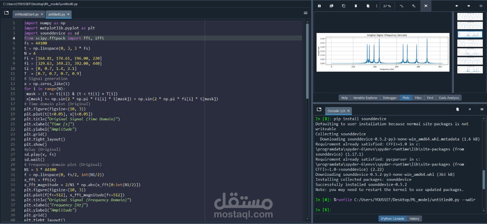Save all plots icon

tap(331, 6)
